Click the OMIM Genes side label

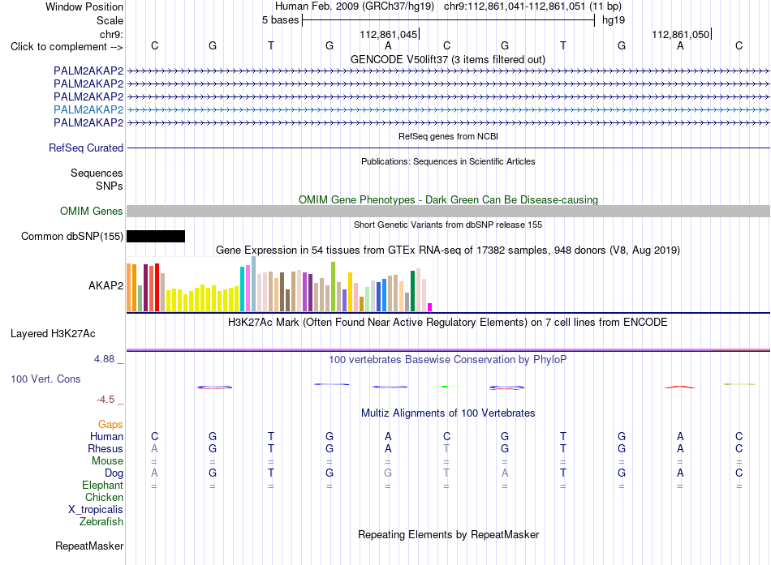92,212
